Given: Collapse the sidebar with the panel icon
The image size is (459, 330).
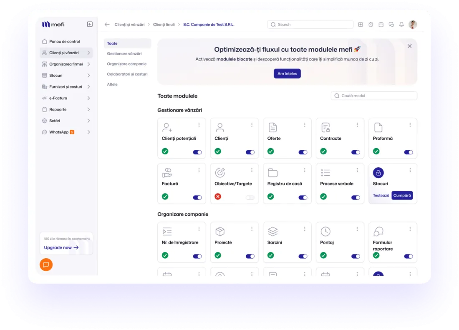Looking at the screenshot, I should coord(90,24).
